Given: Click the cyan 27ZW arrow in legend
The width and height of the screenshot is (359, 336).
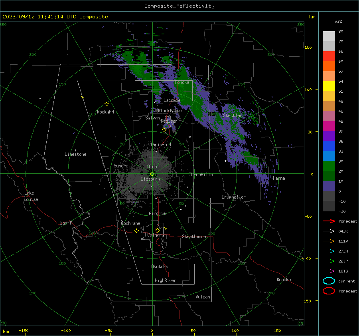Looking at the screenshot, I should (x=329, y=251).
